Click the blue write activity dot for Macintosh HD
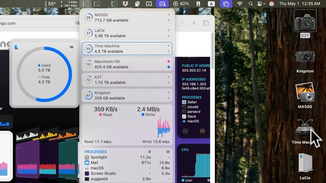The image size is (326, 183). tap(168, 67)
